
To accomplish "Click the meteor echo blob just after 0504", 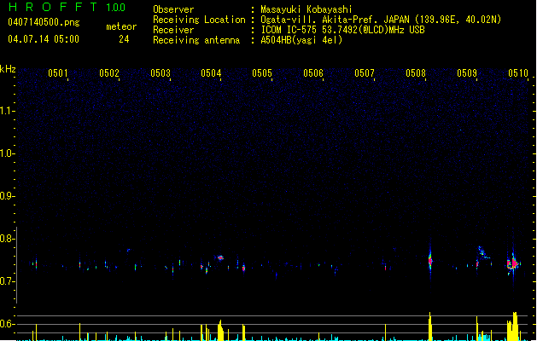I will pyautogui.click(x=220, y=258).
